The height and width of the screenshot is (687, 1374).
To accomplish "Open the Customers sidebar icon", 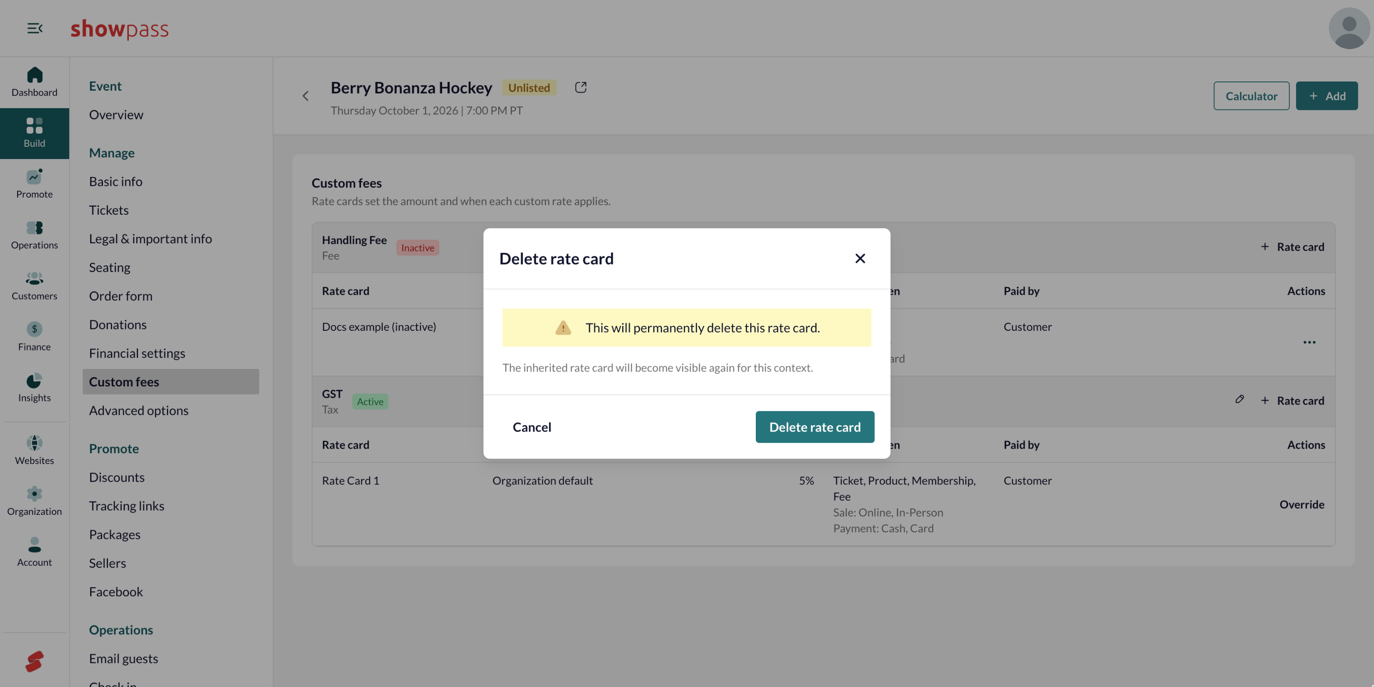I will tap(34, 286).
